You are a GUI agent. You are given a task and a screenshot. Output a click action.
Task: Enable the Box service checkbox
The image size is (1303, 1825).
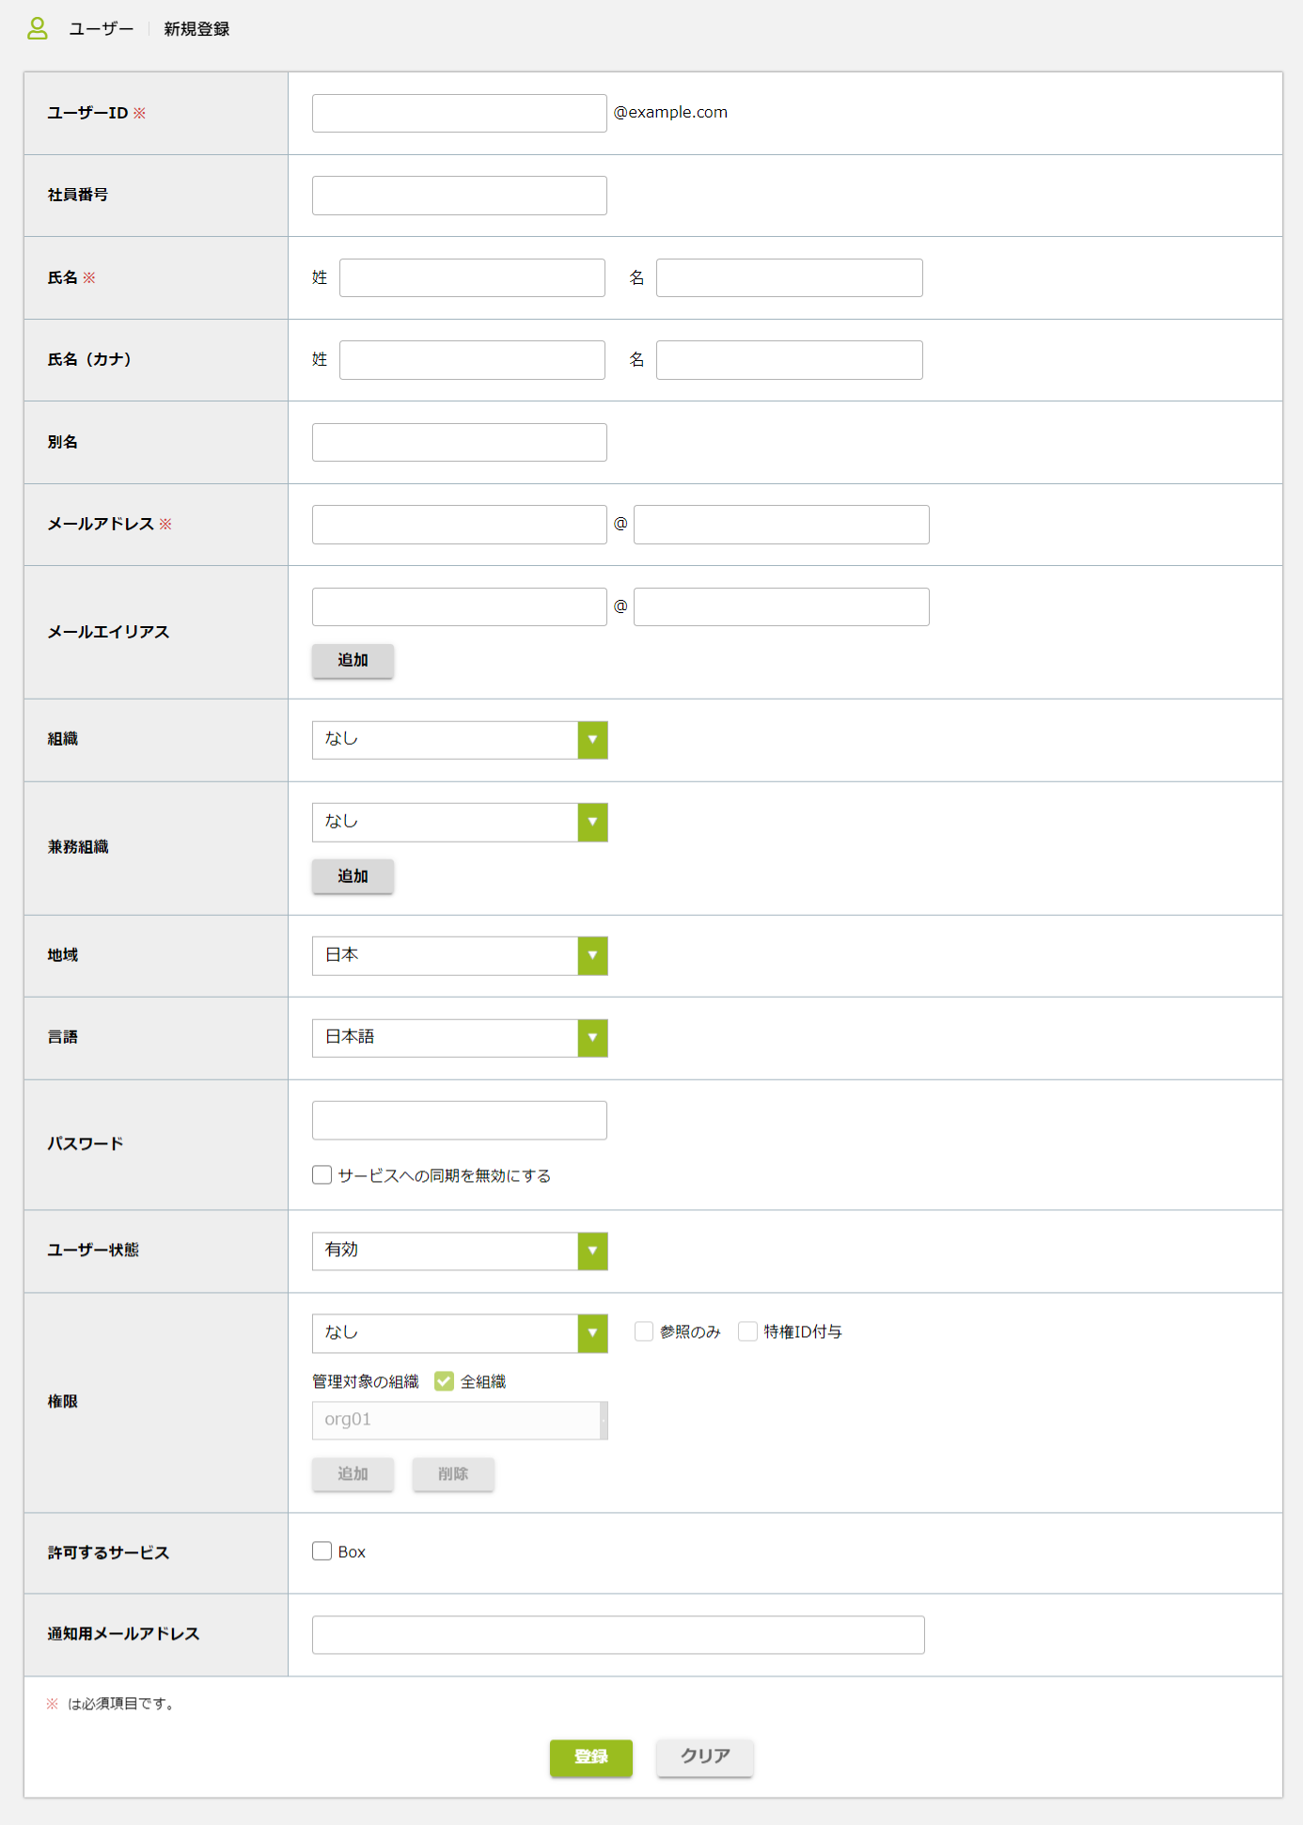[322, 1551]
